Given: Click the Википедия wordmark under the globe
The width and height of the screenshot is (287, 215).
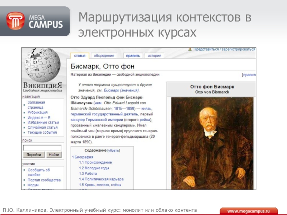Looking at the screenshot, I should (43, 85).
